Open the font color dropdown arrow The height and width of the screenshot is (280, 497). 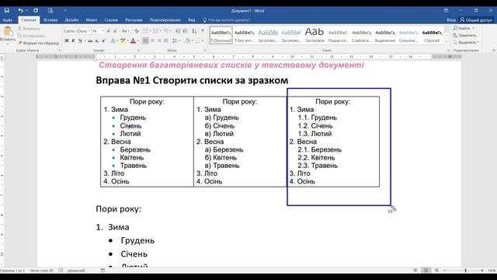(138, 41)
